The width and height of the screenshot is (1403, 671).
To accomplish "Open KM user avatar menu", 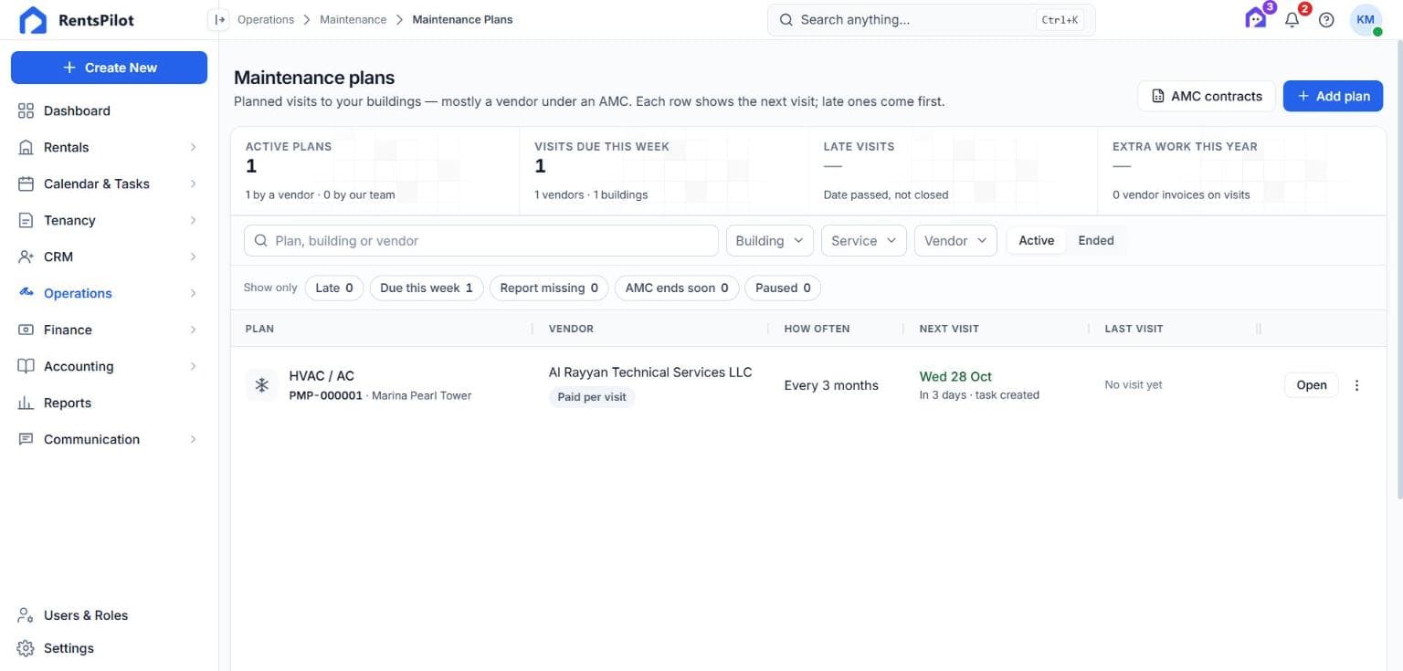I will (1366, 19).
